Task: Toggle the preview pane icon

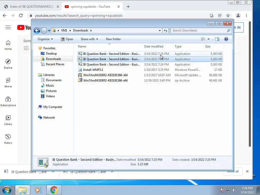Action: coord(217,39)
